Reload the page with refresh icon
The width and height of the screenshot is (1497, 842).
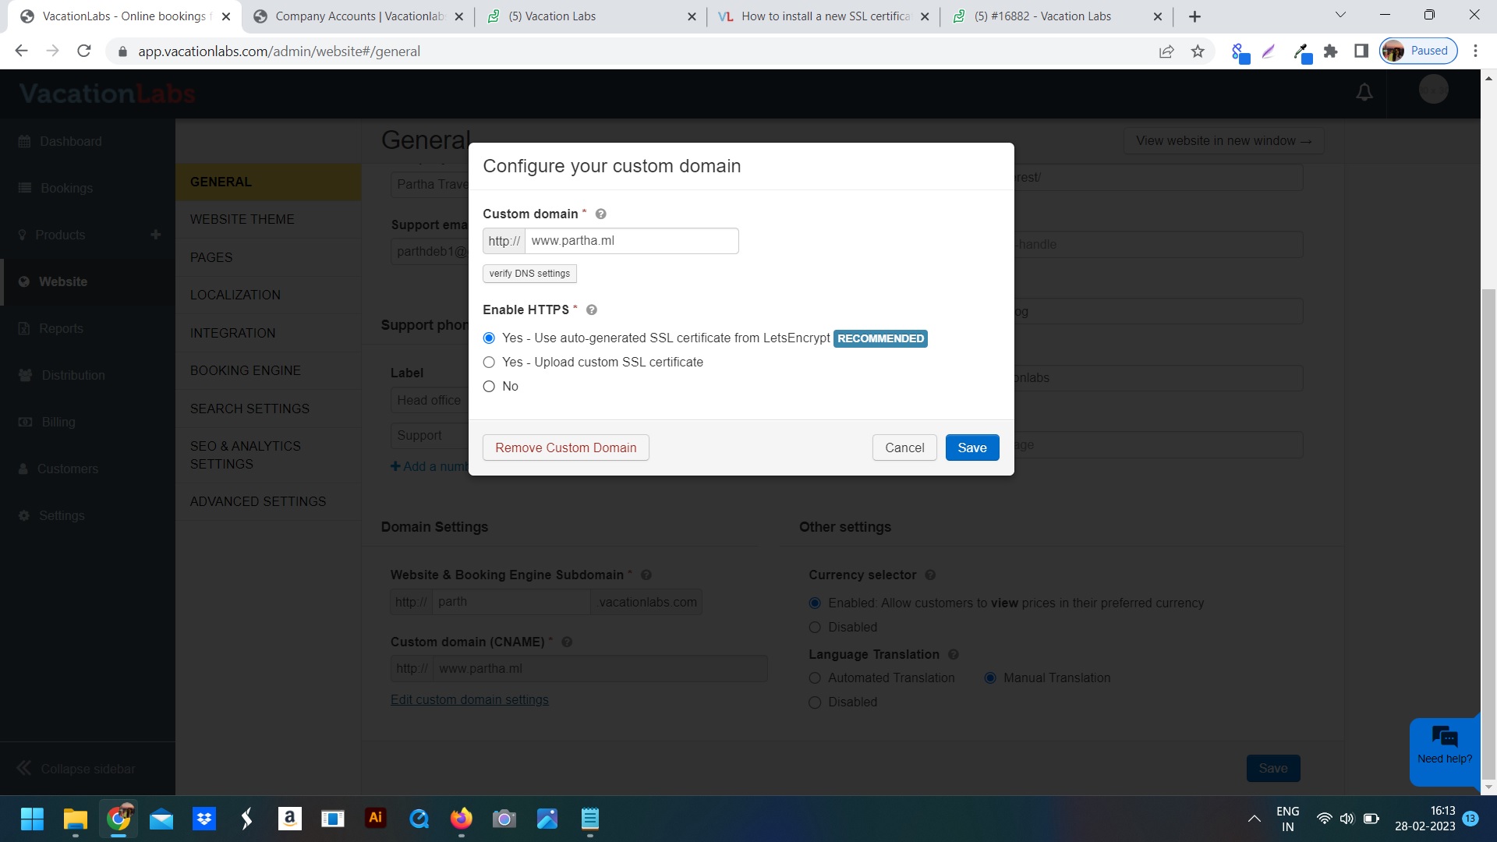[x=84, y=51]
